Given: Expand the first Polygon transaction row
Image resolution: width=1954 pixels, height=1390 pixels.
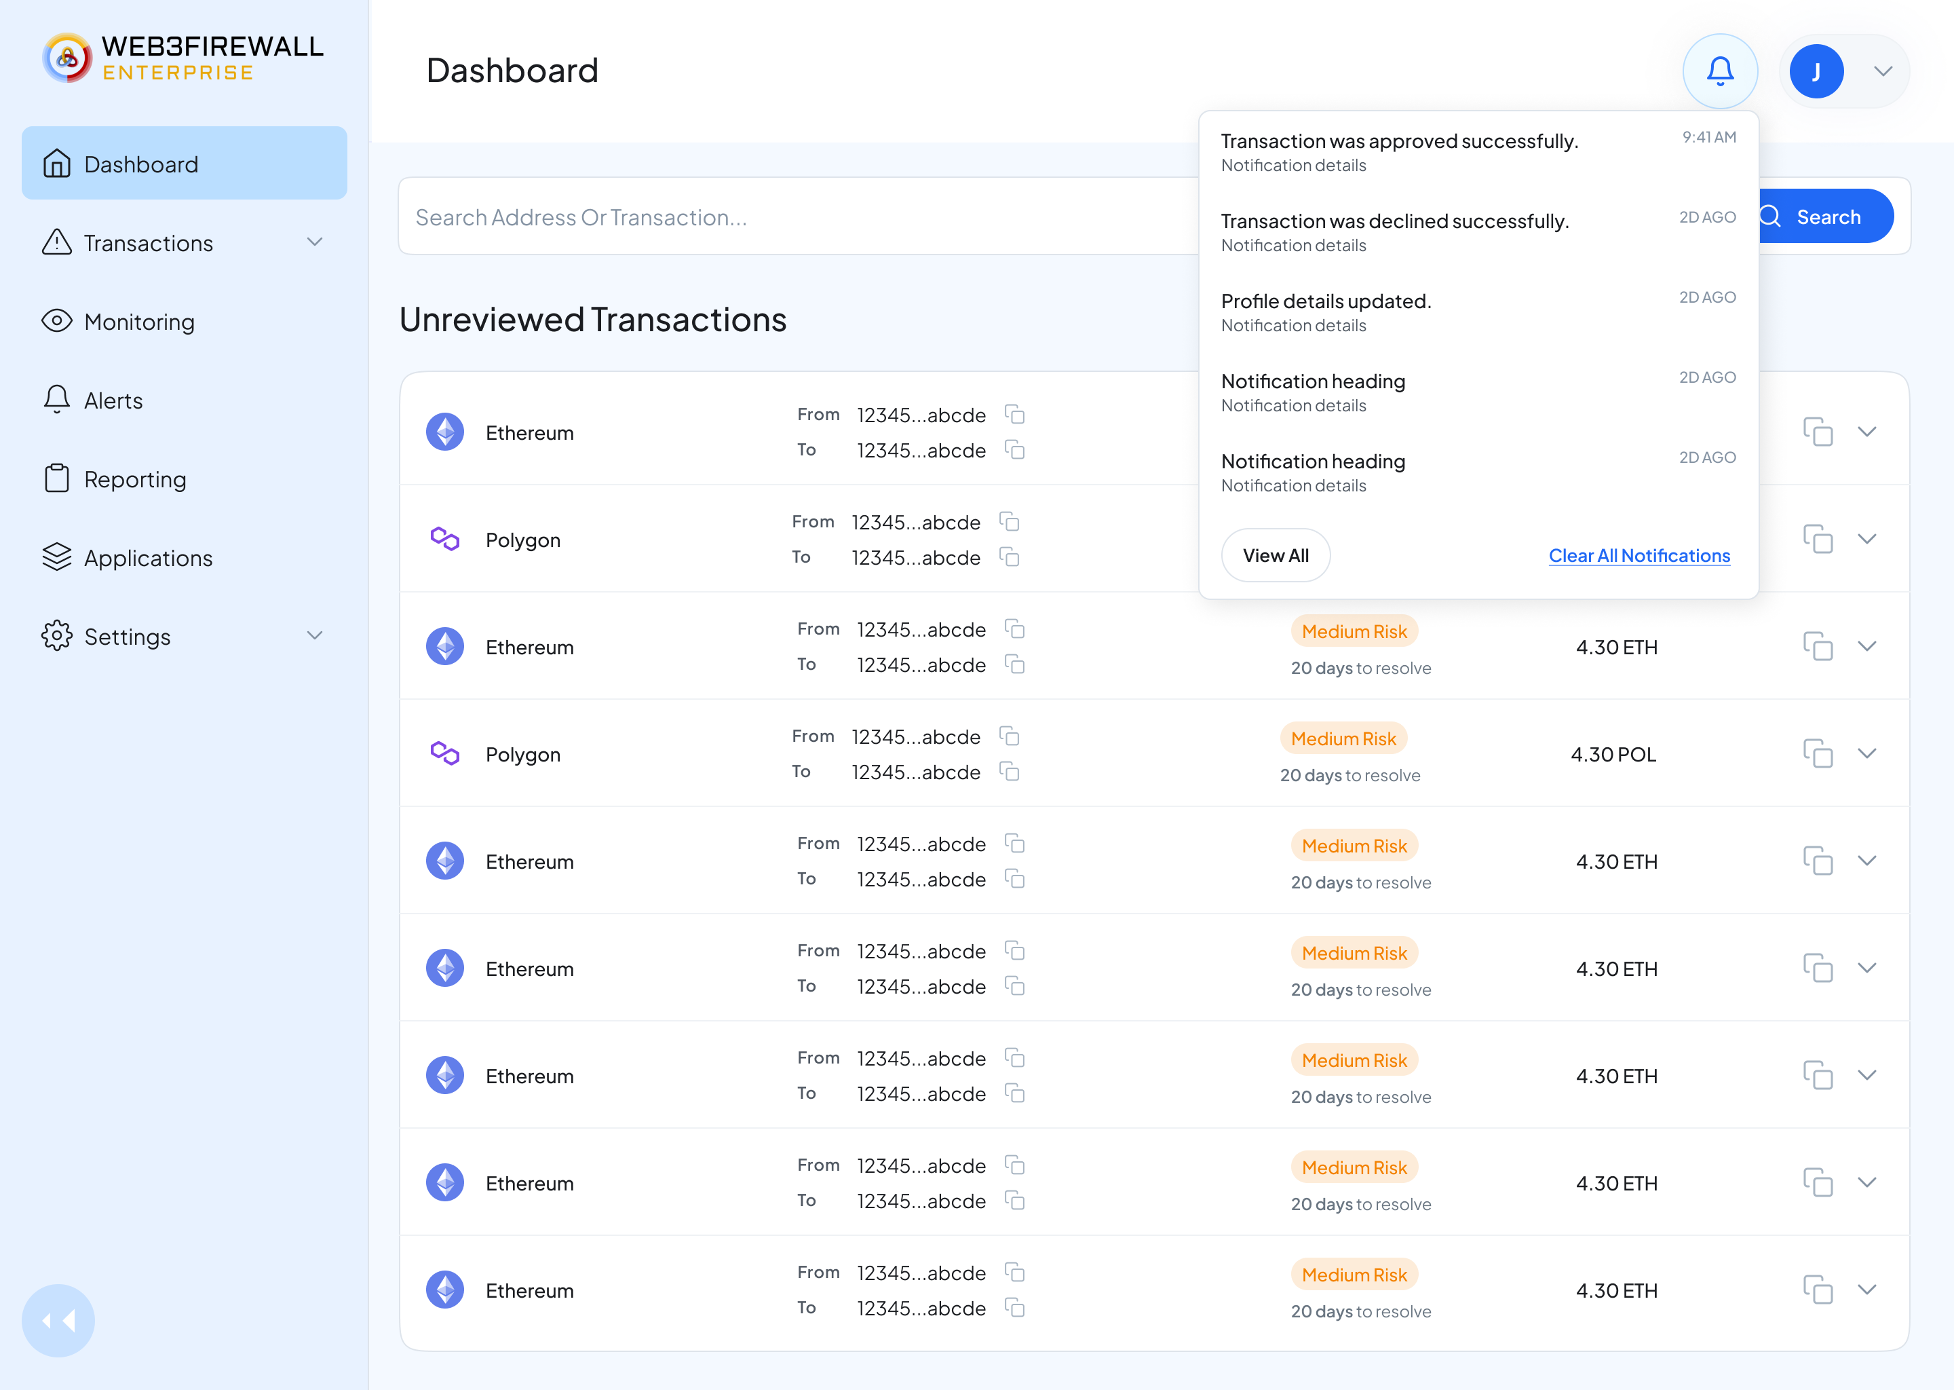Looking at the screenshot, I should click(x=1866, y=538).
